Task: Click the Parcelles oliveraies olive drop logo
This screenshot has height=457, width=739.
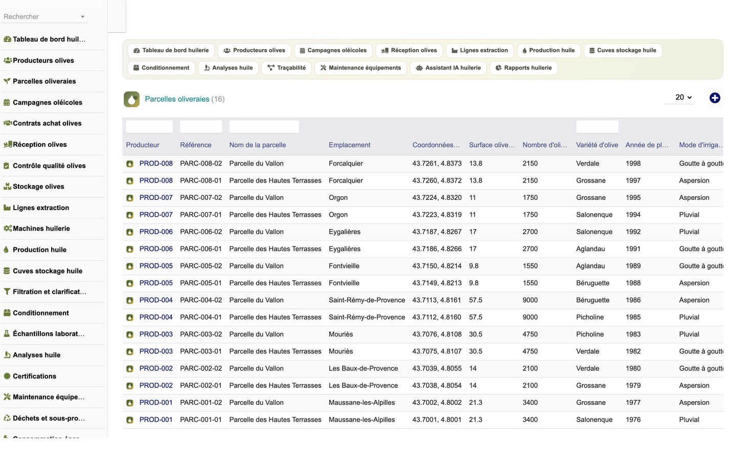Action: pos(131,99)
